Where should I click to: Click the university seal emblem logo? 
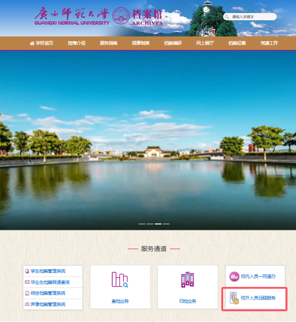[x=121, y=16]
